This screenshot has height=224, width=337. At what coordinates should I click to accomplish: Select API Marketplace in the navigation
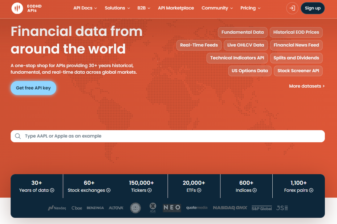[176, 8]
